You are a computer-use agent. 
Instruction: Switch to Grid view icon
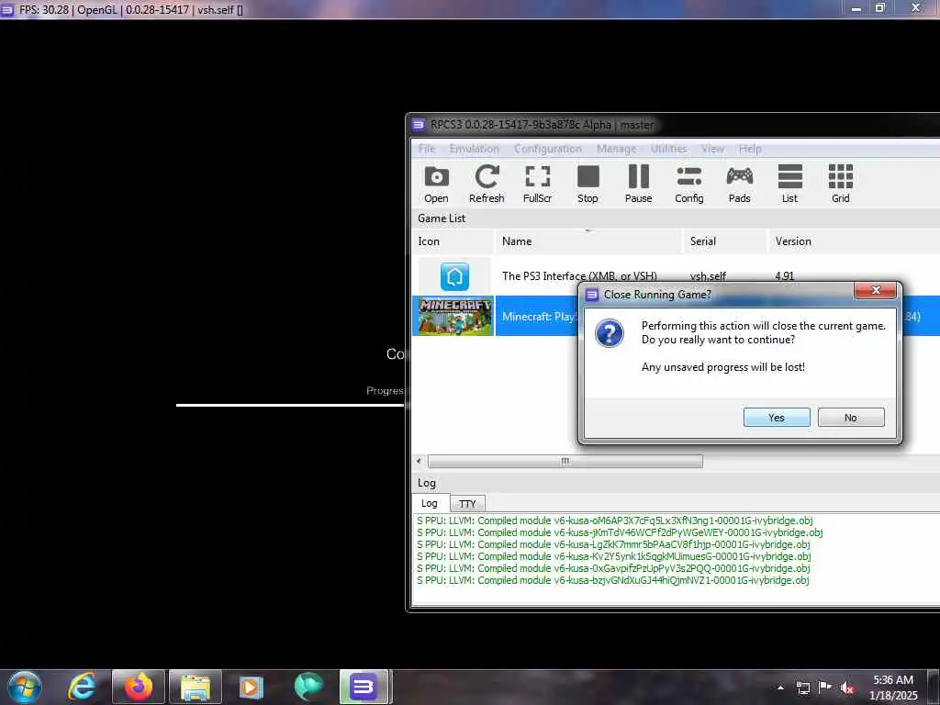click(x=840, y=184)
